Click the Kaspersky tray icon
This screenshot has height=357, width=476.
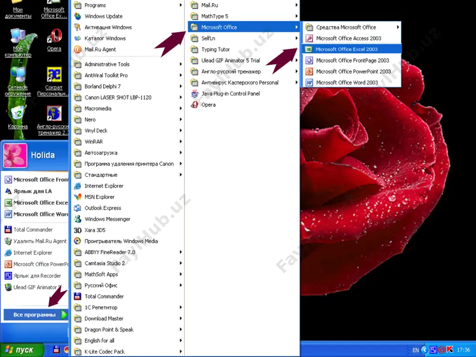(450, 350)
